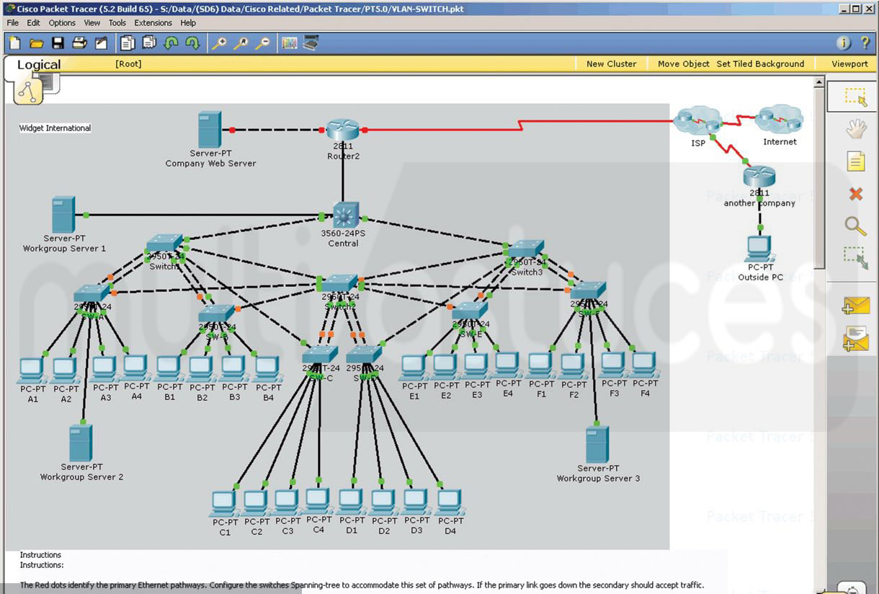Viewport: 879px width, 594px height.
Task: Pick the Place Note tool
Action: point(855,161)
